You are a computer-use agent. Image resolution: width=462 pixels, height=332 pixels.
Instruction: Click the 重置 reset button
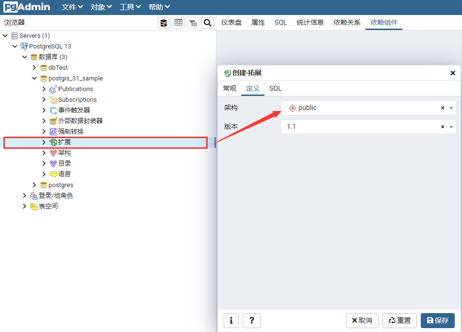[399, 320]
